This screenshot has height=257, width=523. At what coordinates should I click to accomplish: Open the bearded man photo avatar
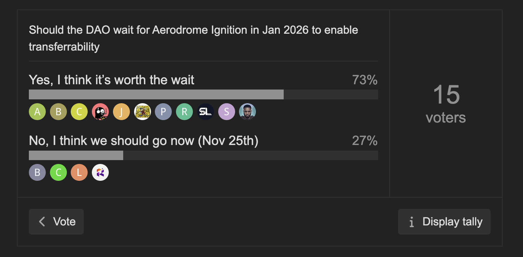(x=247, y=112)
